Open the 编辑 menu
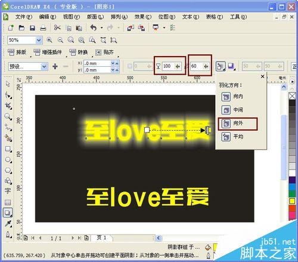298x262 pixels. pyautogui.click(x=48, y=17)
